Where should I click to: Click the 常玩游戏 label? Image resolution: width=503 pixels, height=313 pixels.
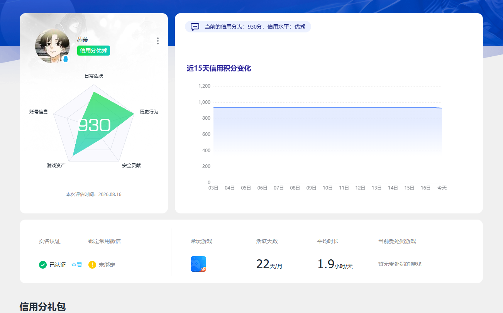pos(202,241)
